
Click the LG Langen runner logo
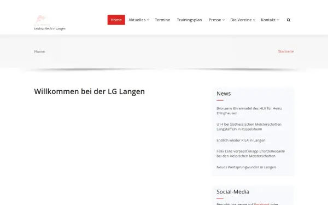pyautogui.click(x=42, y=21)
